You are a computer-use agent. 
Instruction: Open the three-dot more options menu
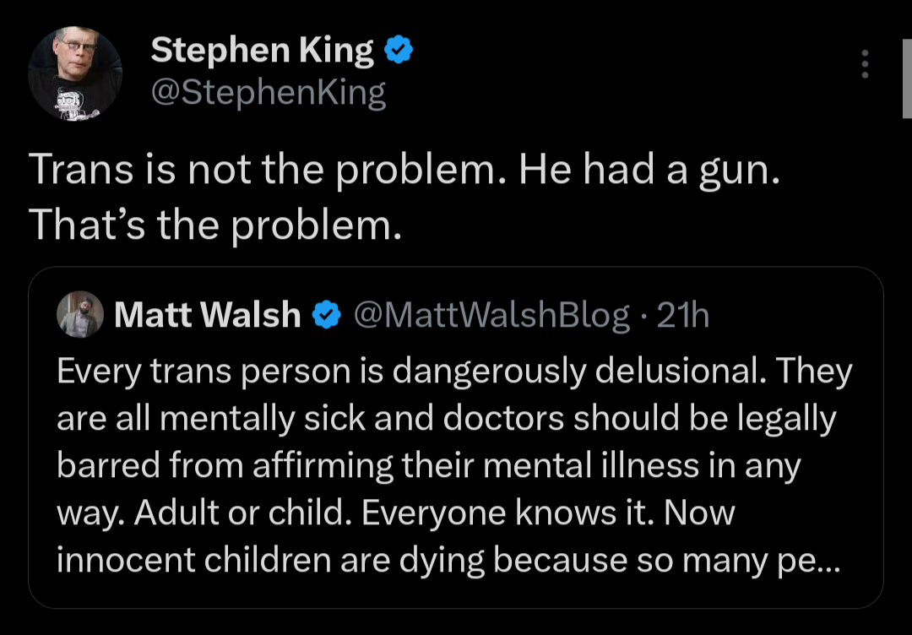click(x=865, y=64)
